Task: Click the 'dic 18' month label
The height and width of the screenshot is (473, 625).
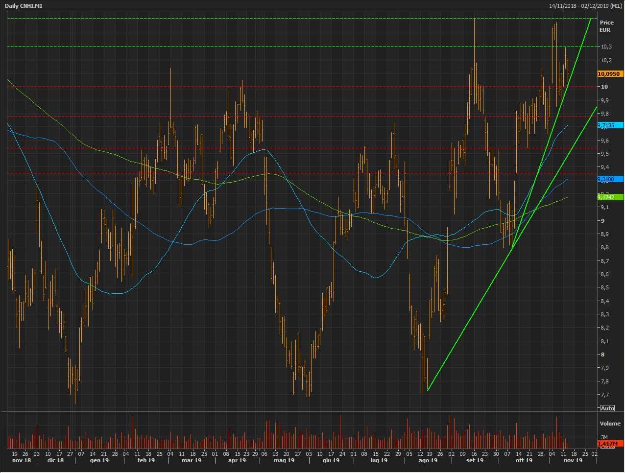Action: click(x=55, y=460)
